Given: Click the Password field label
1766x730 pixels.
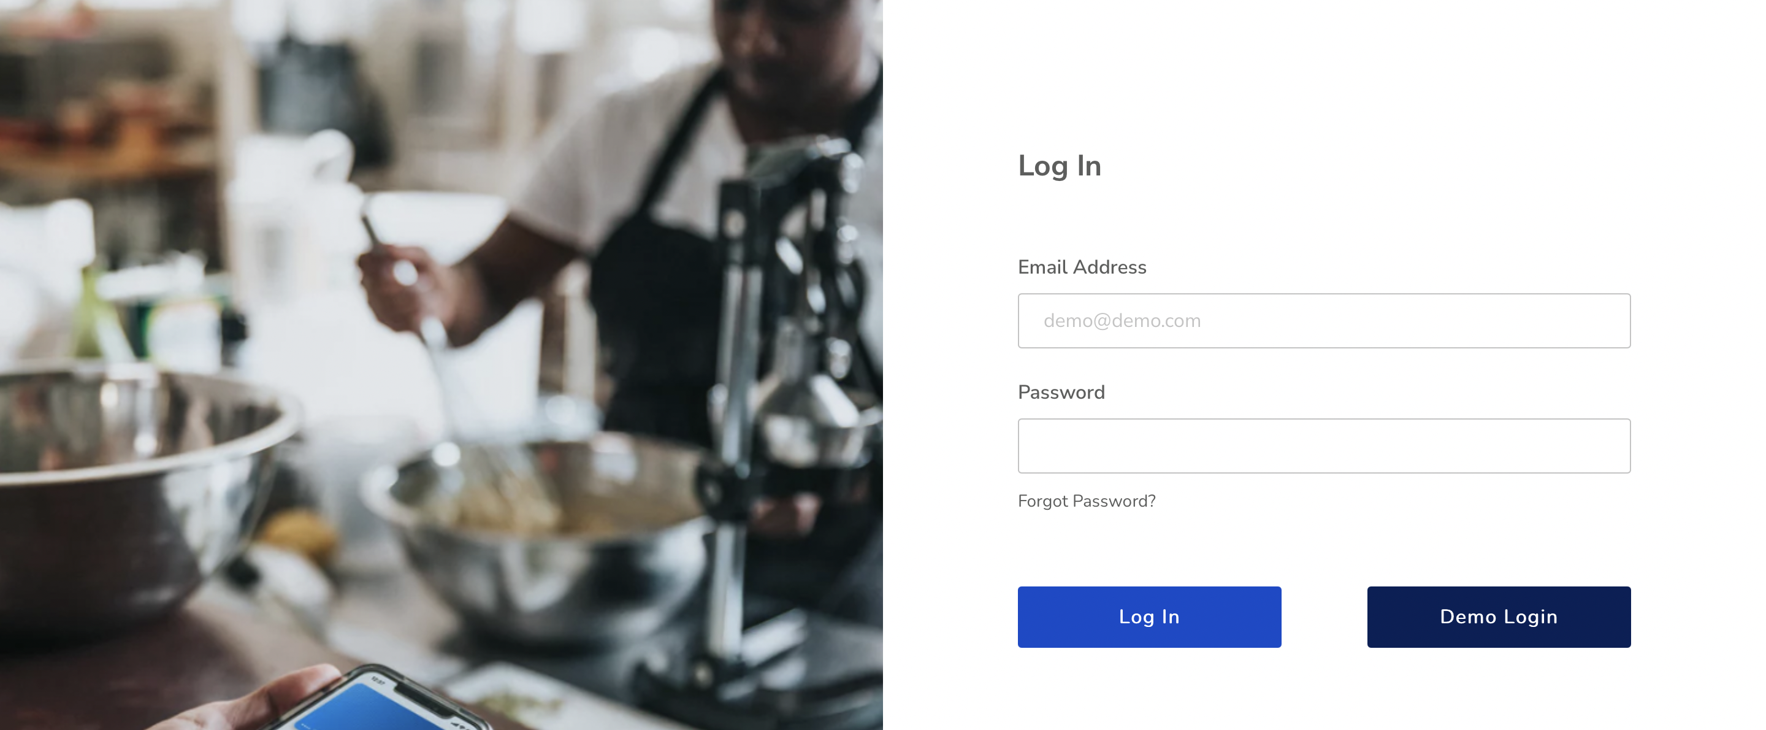Looking at the screenshot, I should 1061,393.
